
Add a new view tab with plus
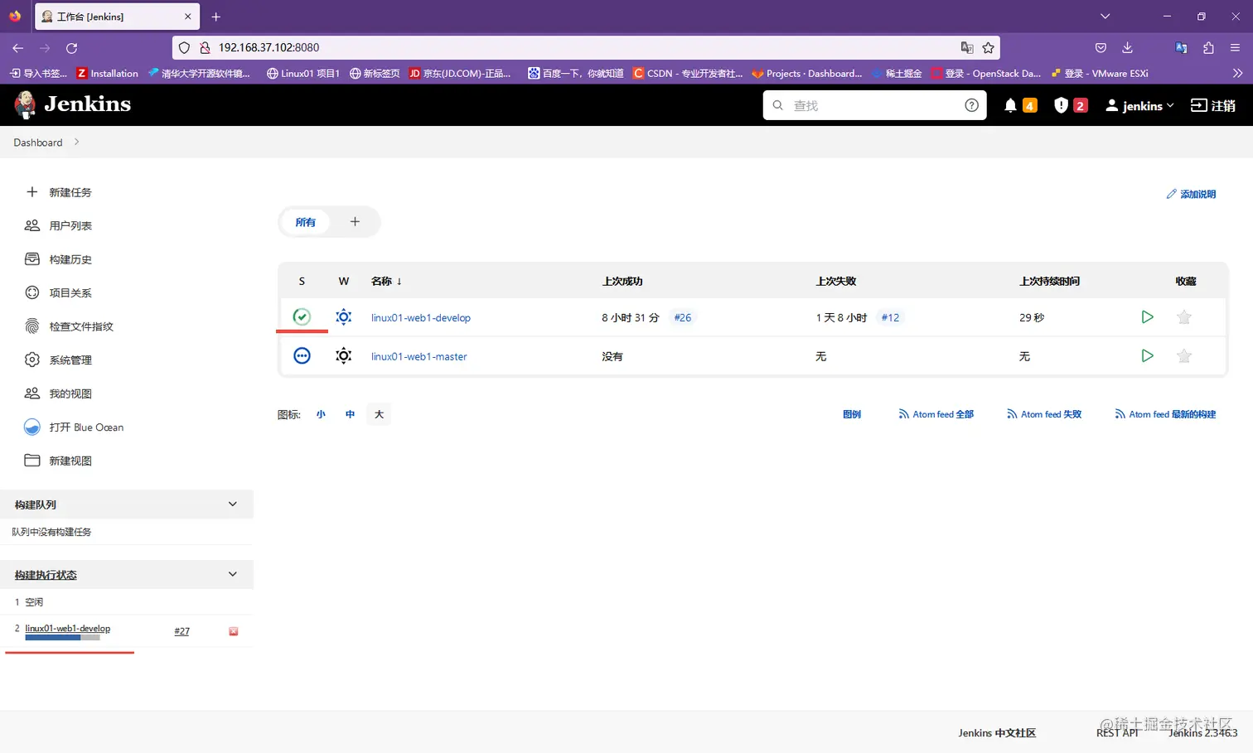pyautogui.click(x=355, y=222)
